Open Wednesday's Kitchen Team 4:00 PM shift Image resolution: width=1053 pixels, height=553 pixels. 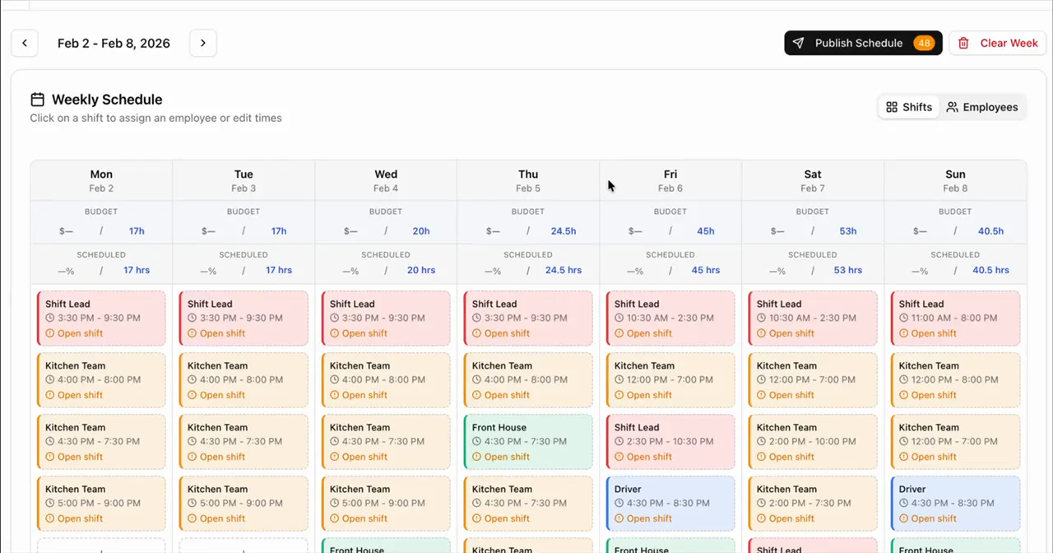[386, 380]
